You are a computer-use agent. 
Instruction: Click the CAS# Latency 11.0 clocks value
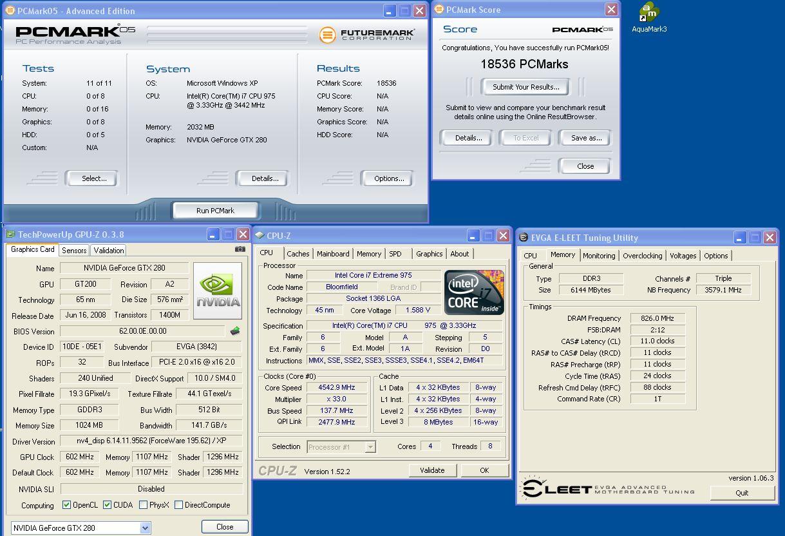coord(657,341)
